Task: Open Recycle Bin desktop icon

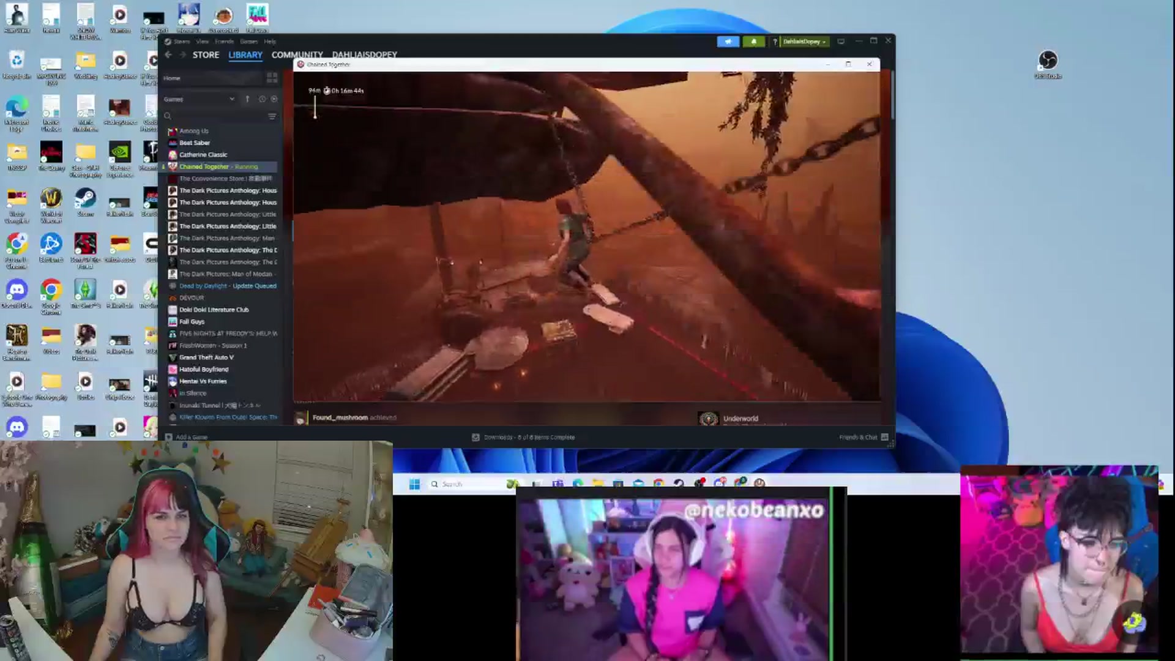Action: pyautogui.click(x=17, y=65)
